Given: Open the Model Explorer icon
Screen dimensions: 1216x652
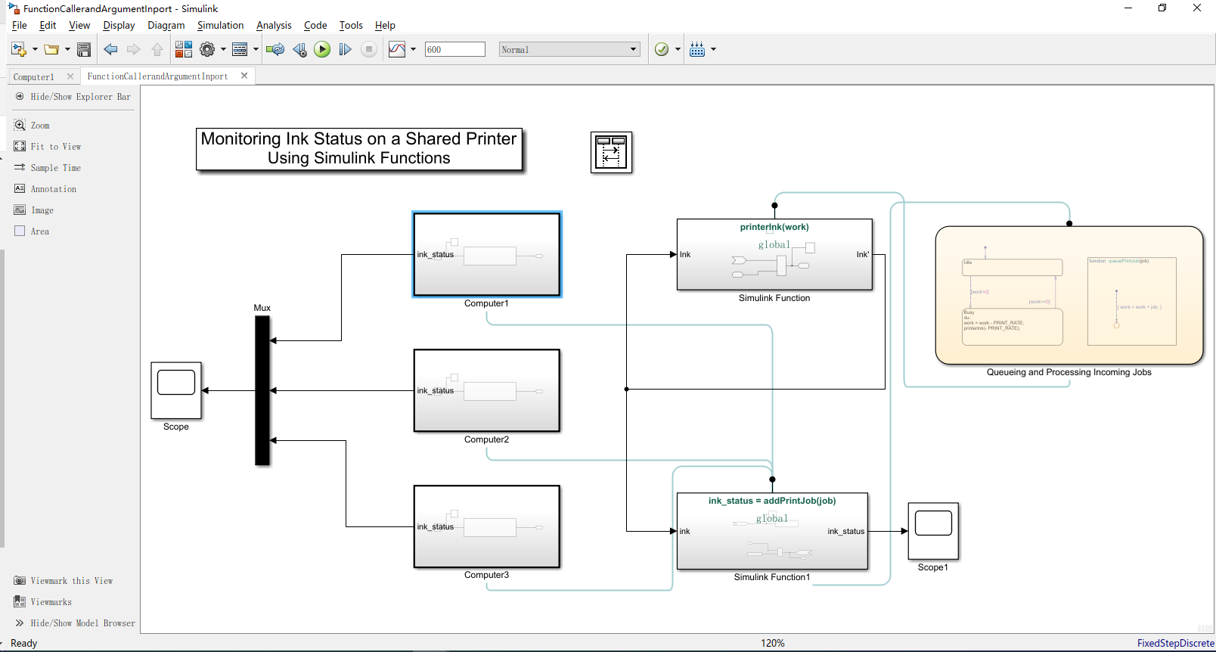Looking at the screenshot, I should (x=240, y=50).
